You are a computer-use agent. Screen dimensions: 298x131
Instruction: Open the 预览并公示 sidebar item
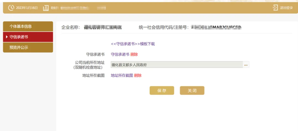pyautogui.click(x=28, y=47)
